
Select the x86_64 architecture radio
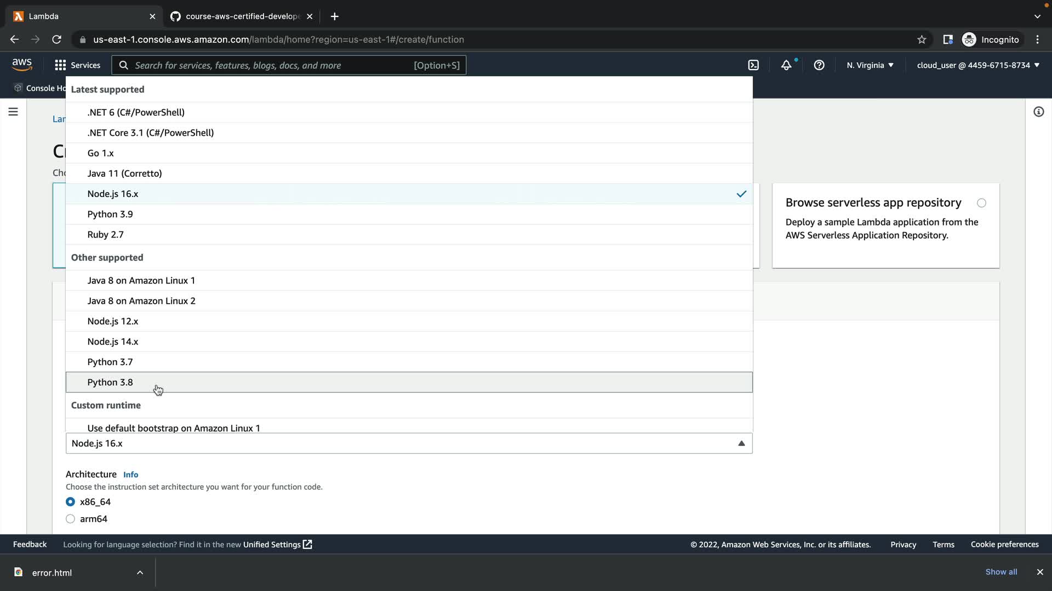(71, 502)
